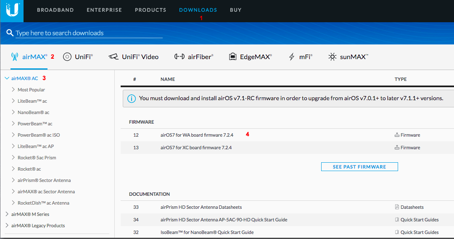Collapse the airMAX AC category chevron

pos(7,78)
